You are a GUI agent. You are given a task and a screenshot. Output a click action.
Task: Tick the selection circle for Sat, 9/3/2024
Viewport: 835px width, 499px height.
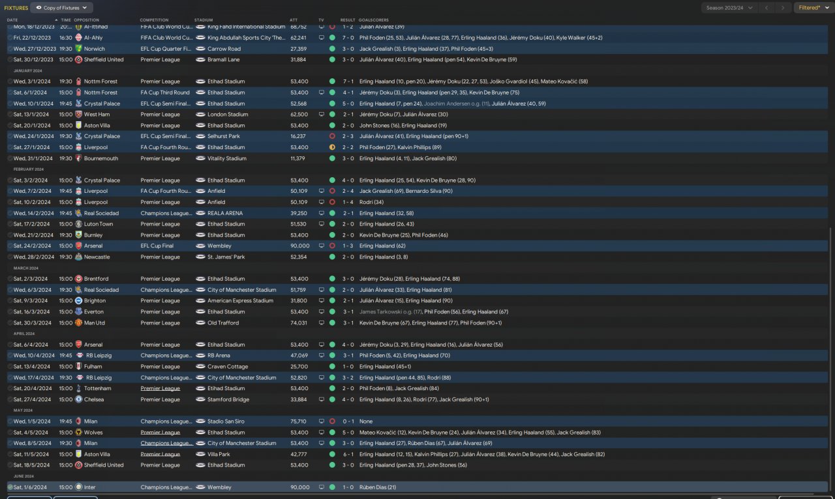pyautogui.click(x=10, y=301)
